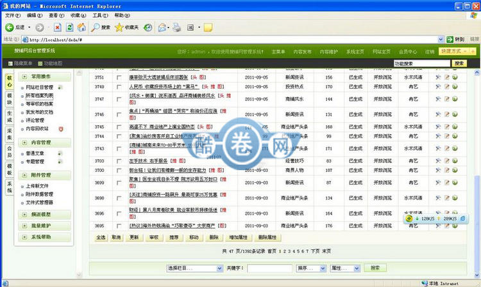This screenshot has width=481, height=287.
Task: Click the green preview globe in row 3751
Action: point(455,77)
